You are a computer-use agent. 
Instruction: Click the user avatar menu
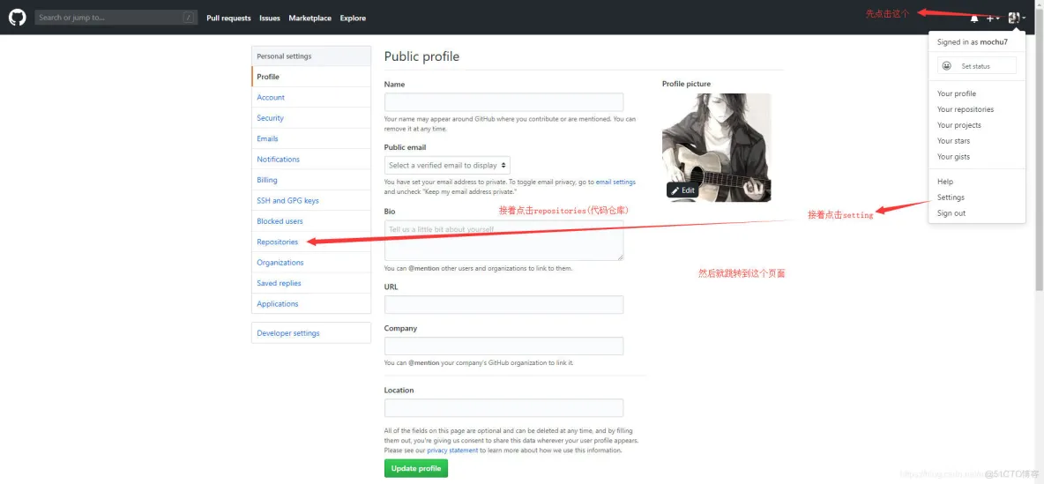tap(1015, 18)
